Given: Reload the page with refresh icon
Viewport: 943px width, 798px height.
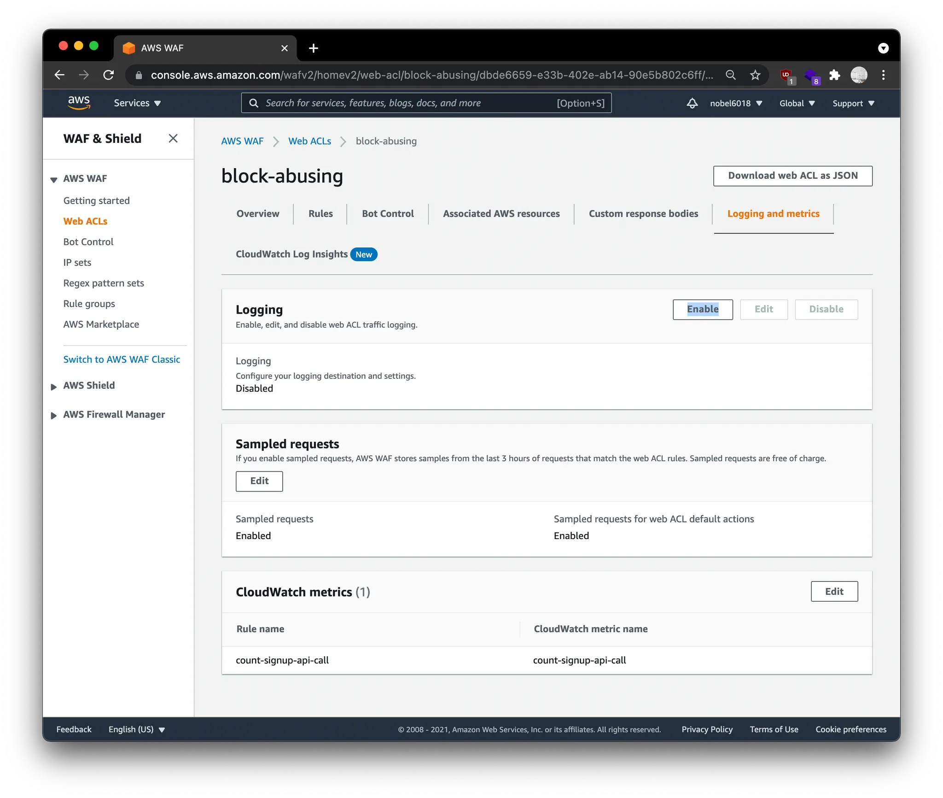Looking at the screenshot, I should pyautogui.click(x=109, y=75).
